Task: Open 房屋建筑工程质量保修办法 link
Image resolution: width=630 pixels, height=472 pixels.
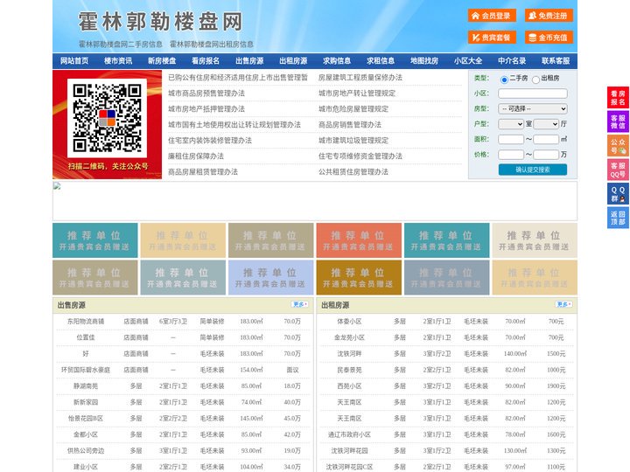Action: 360,78
